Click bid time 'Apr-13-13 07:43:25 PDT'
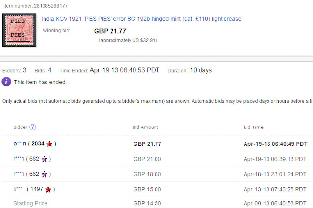Screen dimensions: 313x208 point(275,189)
